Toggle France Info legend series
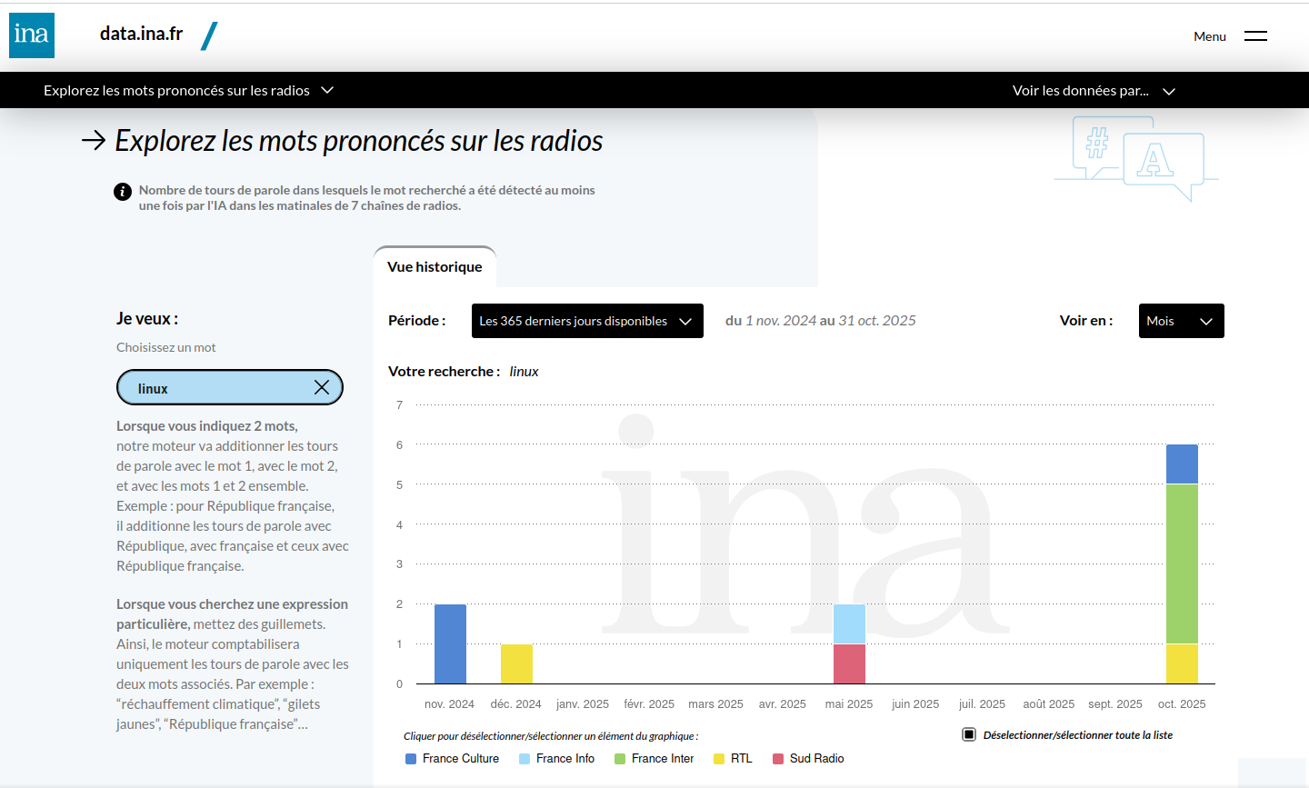 click(556, 759)
